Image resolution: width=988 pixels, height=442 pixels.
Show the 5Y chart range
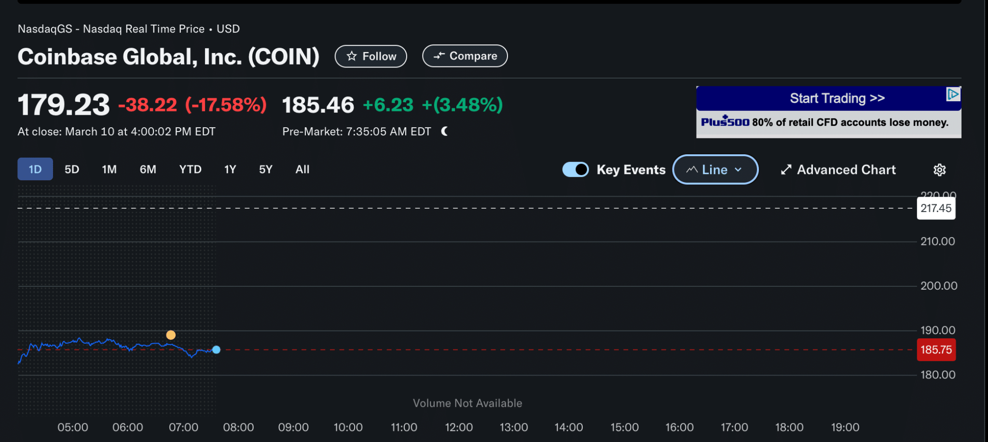coord(266,169)
